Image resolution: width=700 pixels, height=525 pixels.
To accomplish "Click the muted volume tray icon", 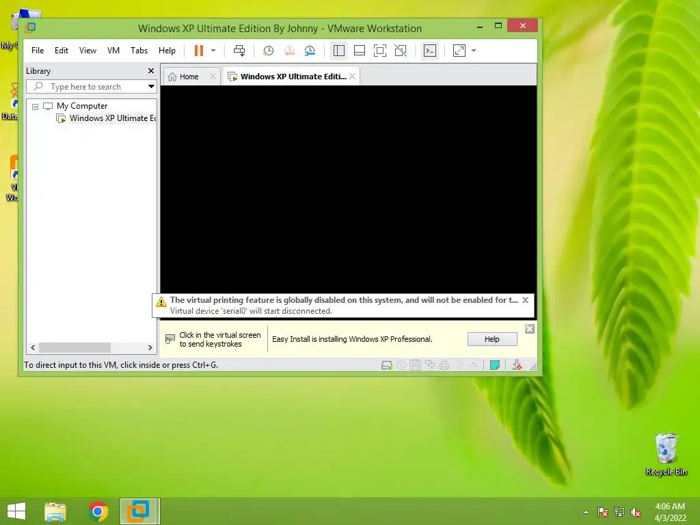I will coord(636,512).
